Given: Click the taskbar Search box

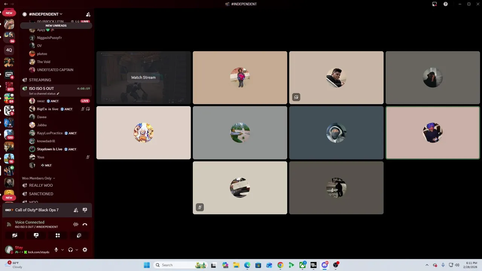Looking at the screenshot, I should pyautogui.click(x=181, y=265).
